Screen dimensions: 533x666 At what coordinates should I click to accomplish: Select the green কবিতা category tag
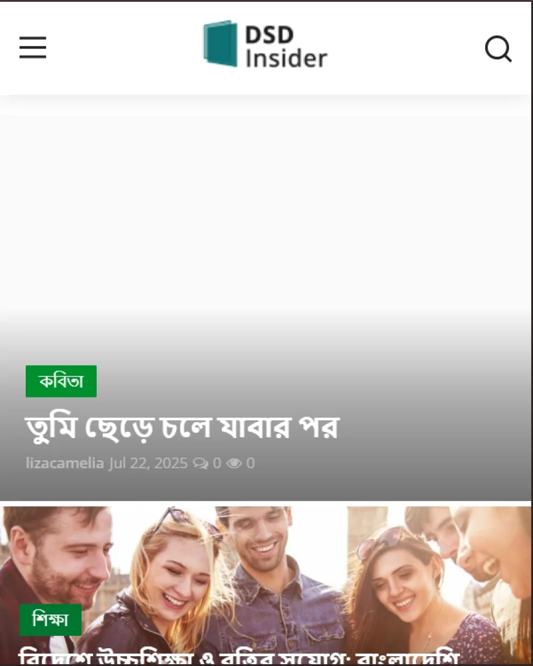point(61,381)
